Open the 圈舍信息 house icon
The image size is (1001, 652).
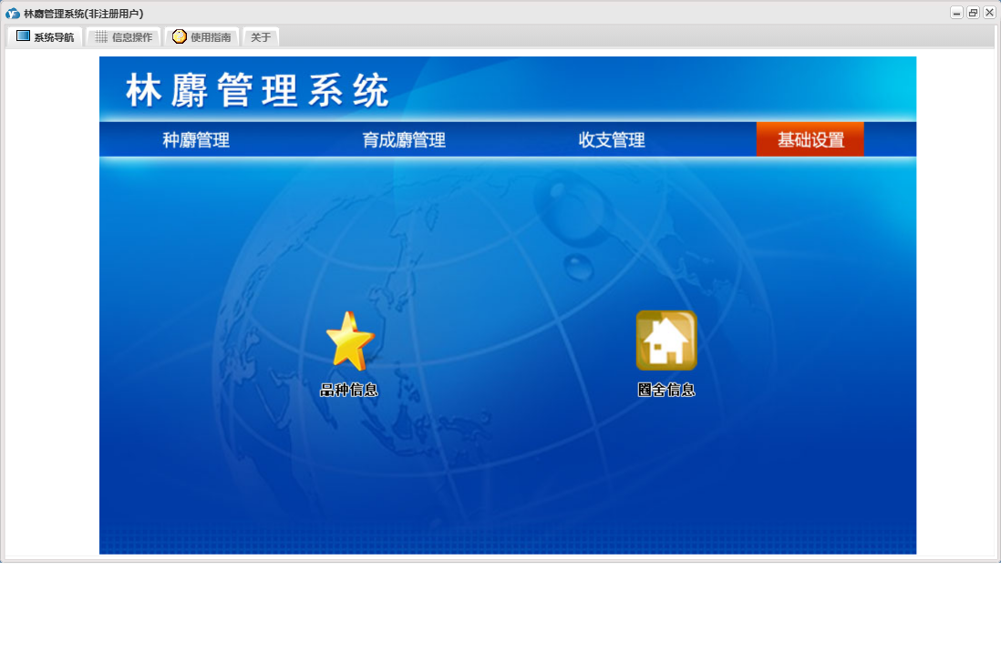pos(666,341)
